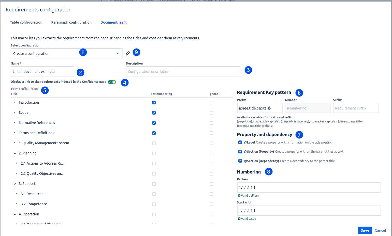Click the pencil edit configuration icon
This screenshot has width=392, height=236.
[x=128, y=53]
